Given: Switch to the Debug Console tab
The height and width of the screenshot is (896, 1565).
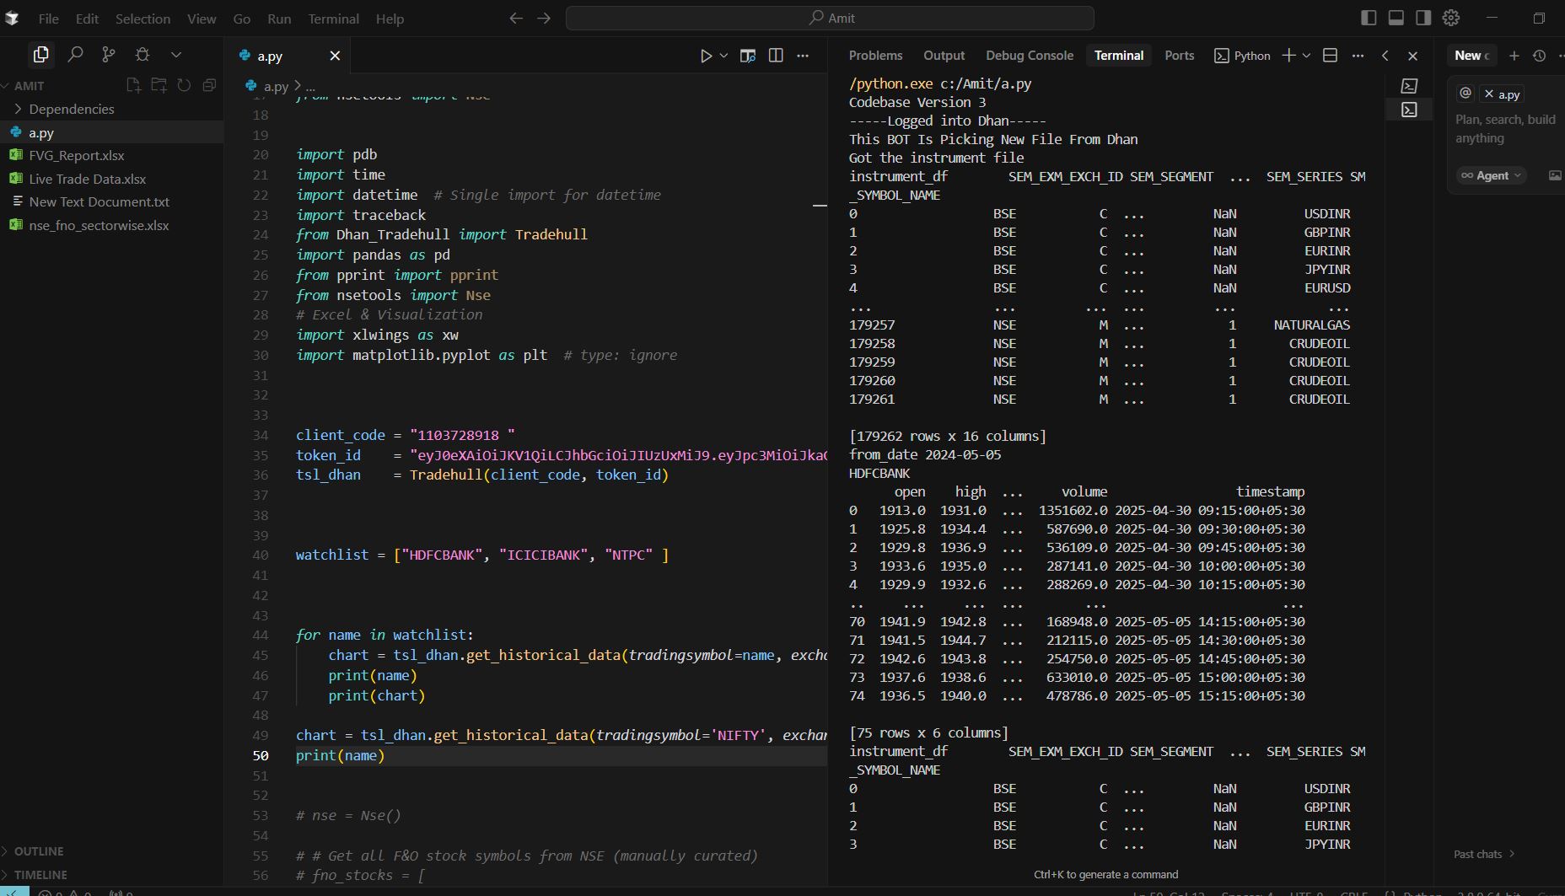Looking at the screenshot, I should (1030, 56).
